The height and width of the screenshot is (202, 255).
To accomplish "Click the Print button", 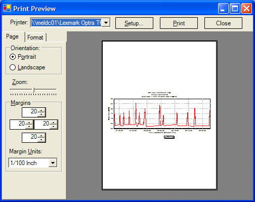I will coord(179,23).
